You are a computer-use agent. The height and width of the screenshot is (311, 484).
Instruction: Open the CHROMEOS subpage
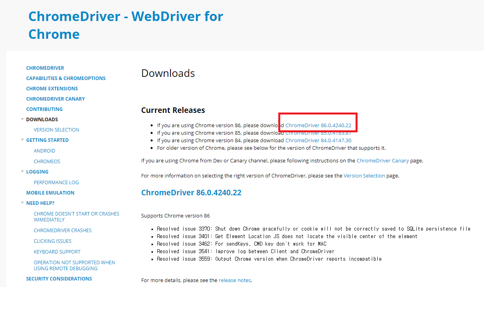[x=47, y=162]
